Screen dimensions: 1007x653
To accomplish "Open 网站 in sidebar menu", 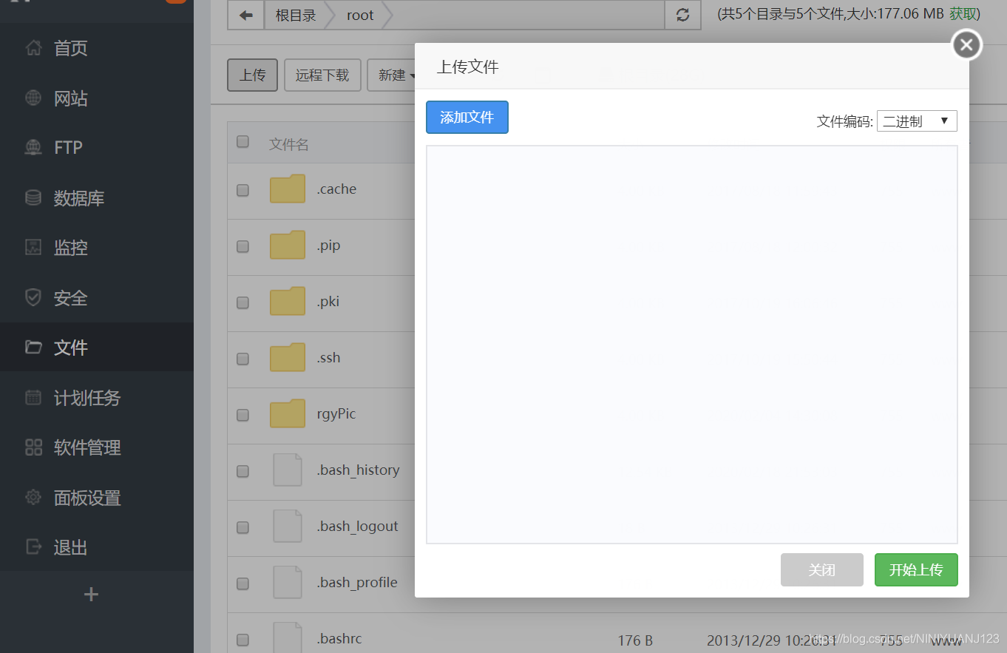I will point(71,98).
